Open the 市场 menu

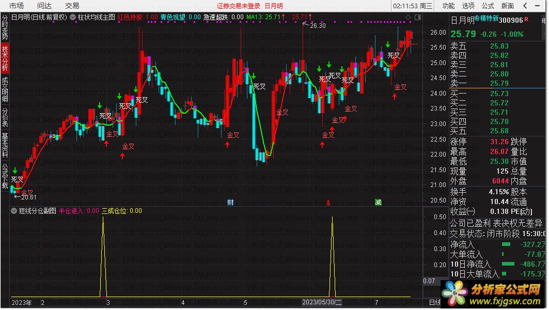pyautogui.click(x=16, y=6)
